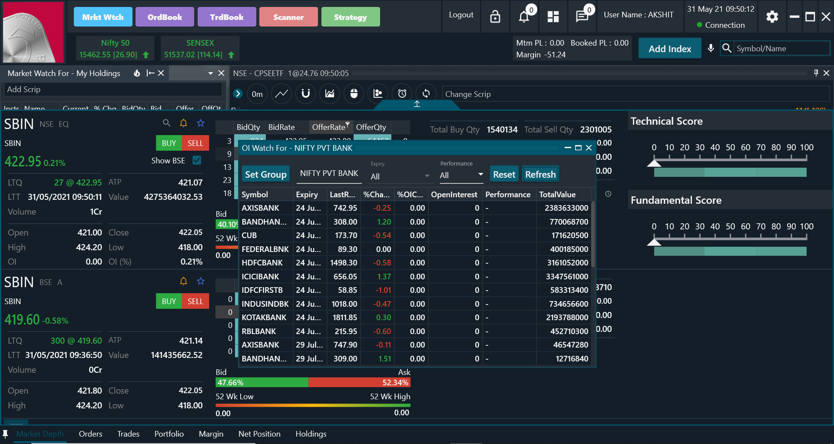Open notifications bell in top bar
This screenshot has width=834, height=444.
(524, 17)
